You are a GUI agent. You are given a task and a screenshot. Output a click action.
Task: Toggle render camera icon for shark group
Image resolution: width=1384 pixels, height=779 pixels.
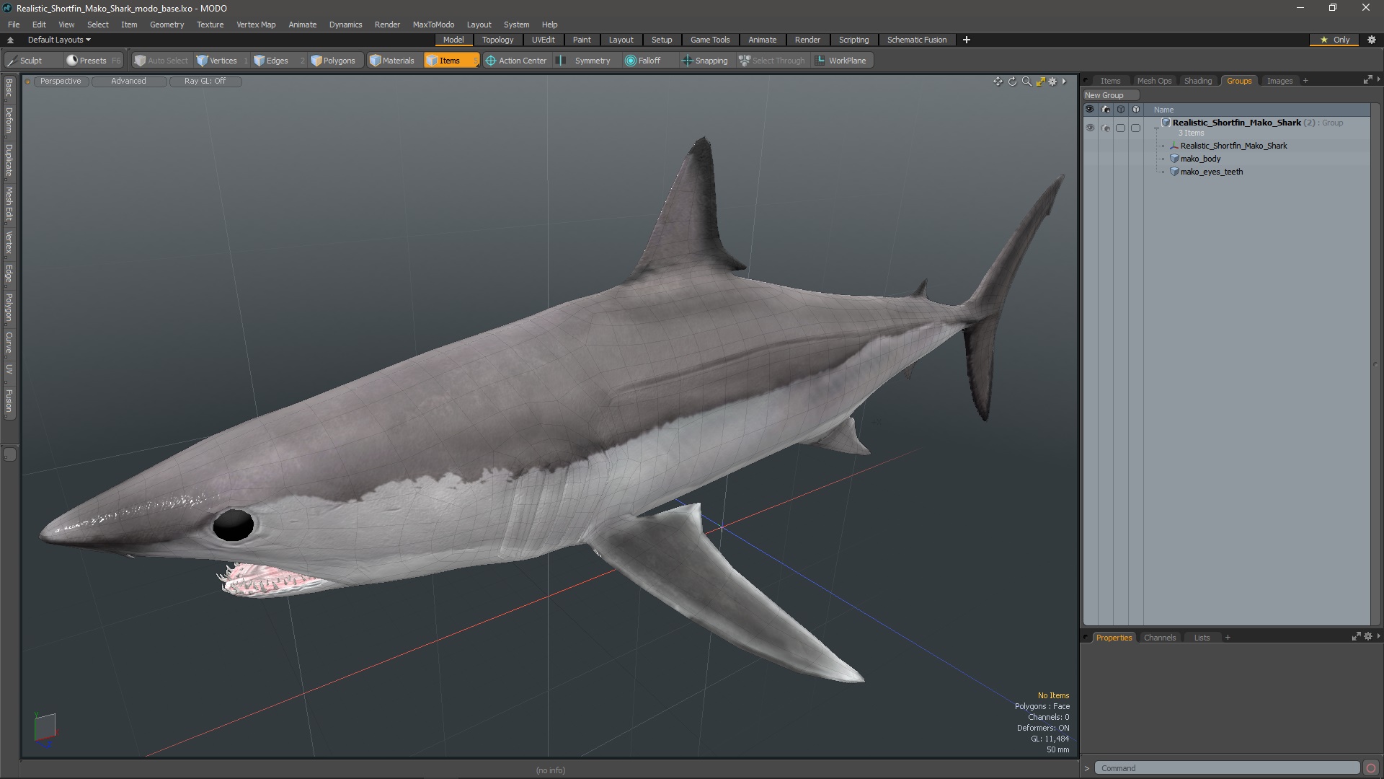[x=1106, y=128]
